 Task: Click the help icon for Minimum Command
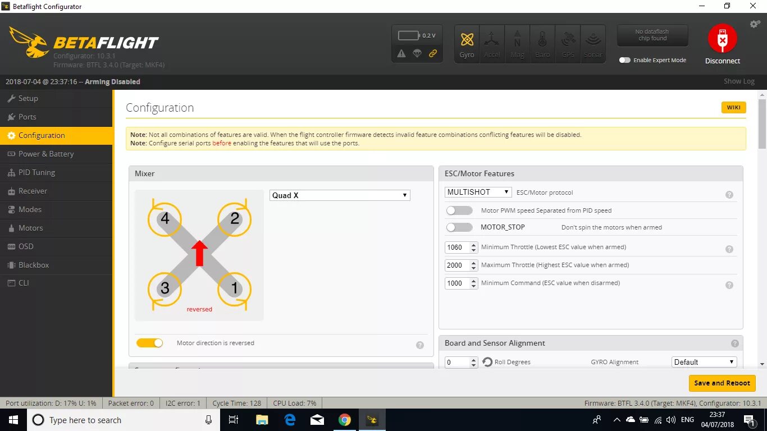[729, 285]
